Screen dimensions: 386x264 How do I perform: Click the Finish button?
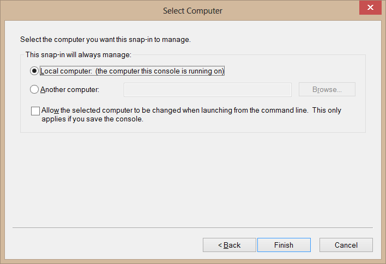pyautogui.click(x=284, y=245)
